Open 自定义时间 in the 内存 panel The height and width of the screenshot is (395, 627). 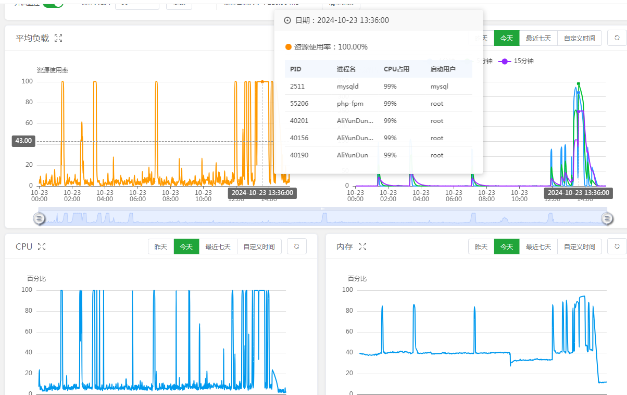[580, 246]
